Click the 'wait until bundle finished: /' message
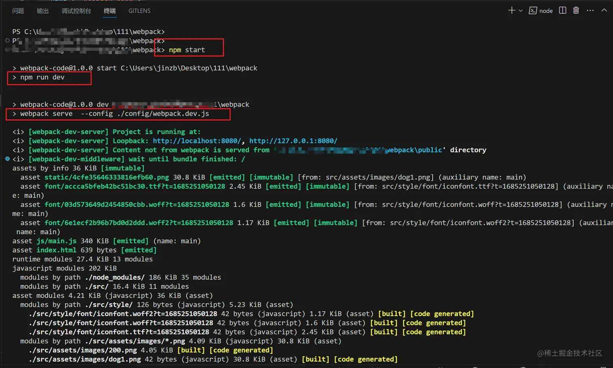Screen dimensions: 613x368 [187, 159]
